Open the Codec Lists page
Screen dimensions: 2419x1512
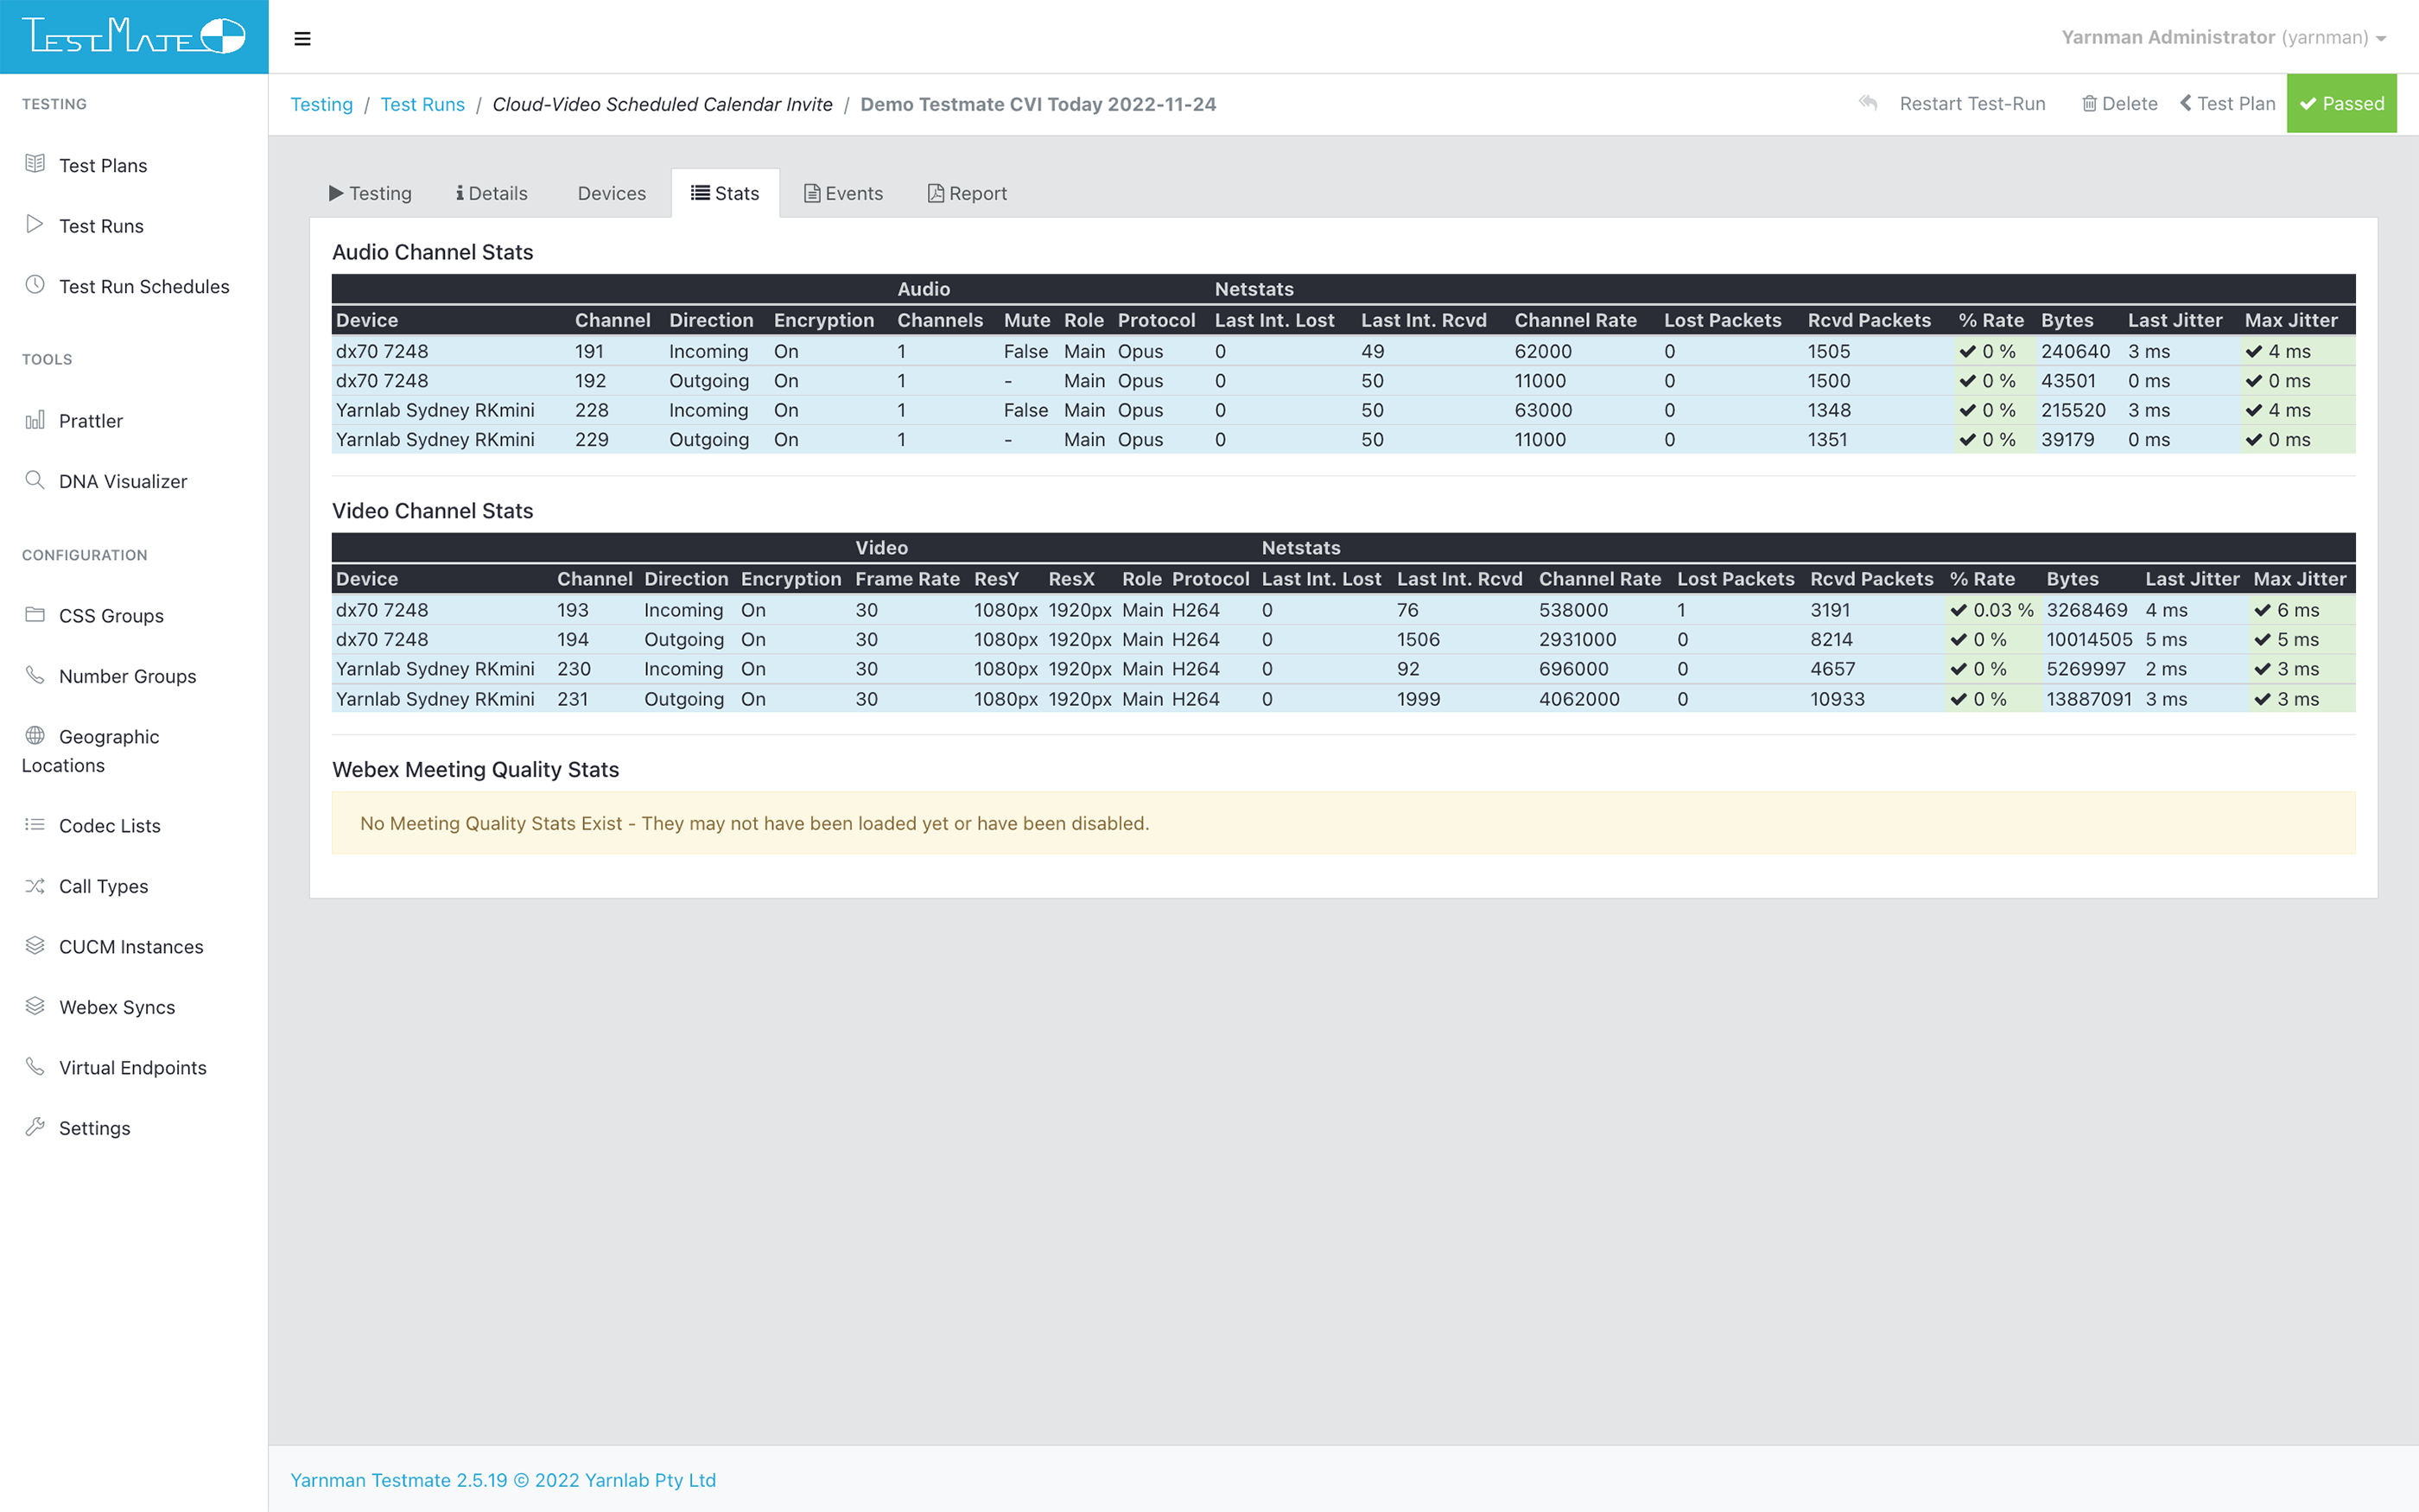[108, 825]
